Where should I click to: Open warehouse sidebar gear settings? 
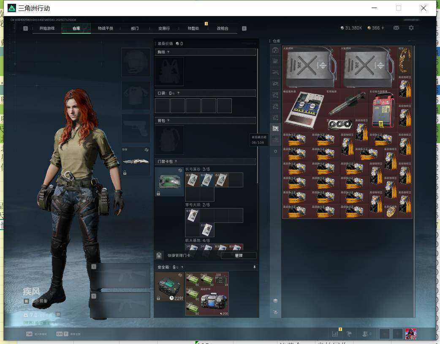(275, 151)
